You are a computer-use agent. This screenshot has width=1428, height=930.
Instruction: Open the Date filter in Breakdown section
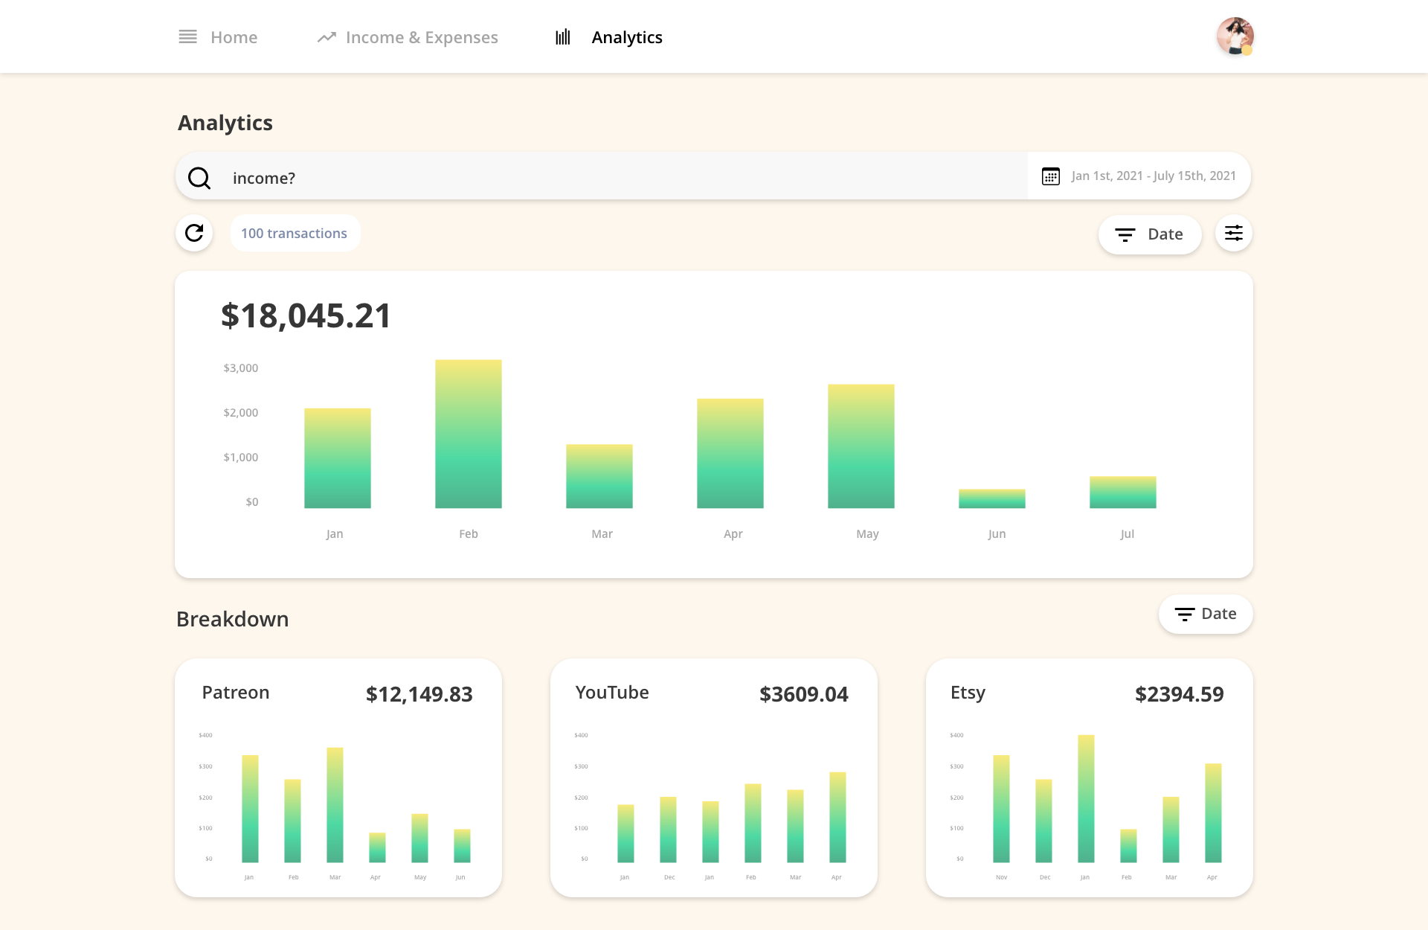pyautogui.click(x=1205, y=614)
